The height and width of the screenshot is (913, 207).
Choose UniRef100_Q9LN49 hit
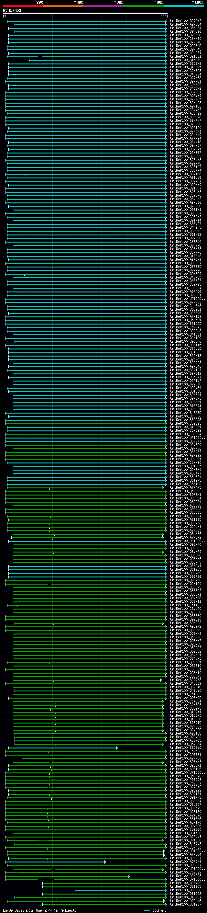[x=186, y=135]
